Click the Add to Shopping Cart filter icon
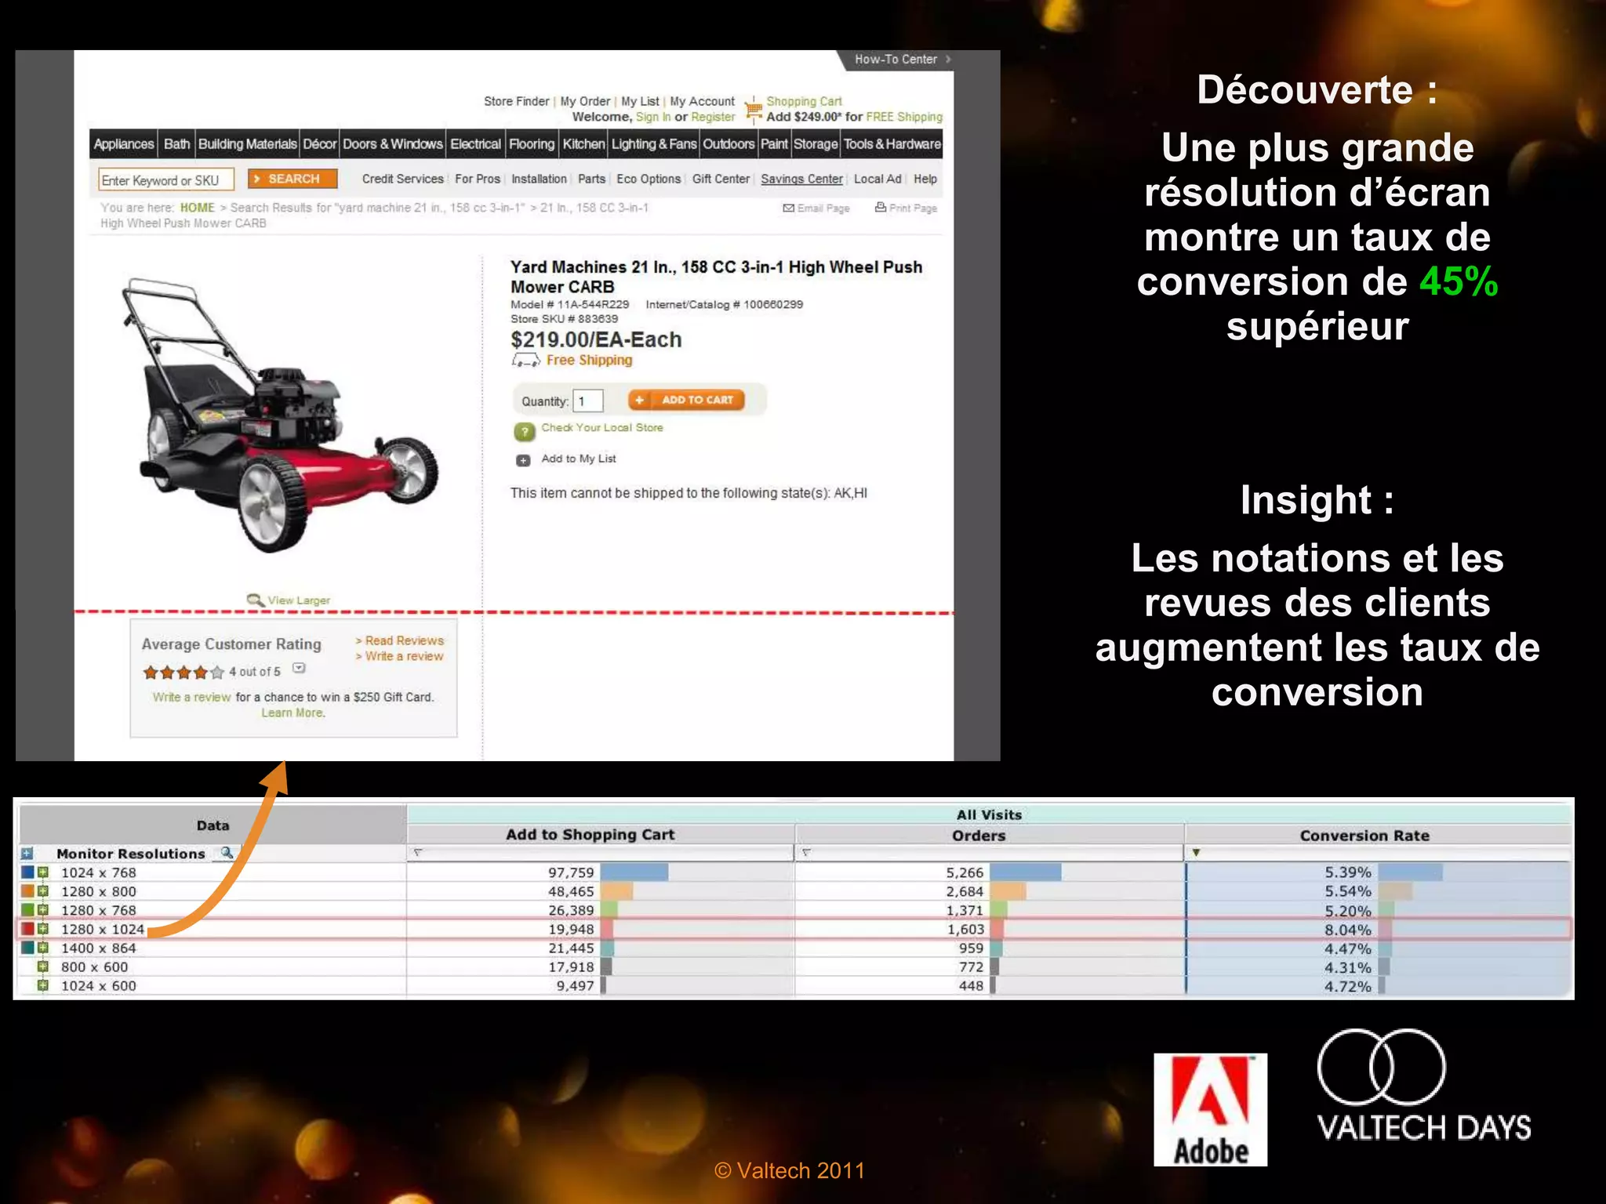Viewport: 1606px width, 1204px height. click(x=418, y=852)
